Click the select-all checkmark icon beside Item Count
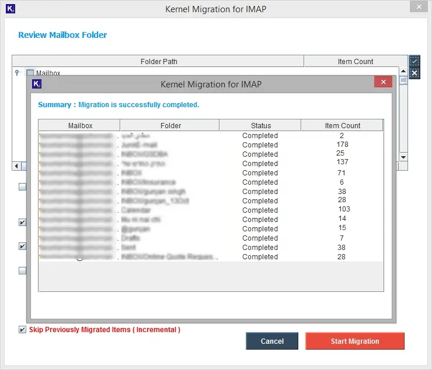 coord(414,61)
